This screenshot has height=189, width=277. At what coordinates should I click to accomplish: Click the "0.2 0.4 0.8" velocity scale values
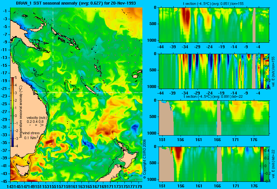click(x=35, y=122)
